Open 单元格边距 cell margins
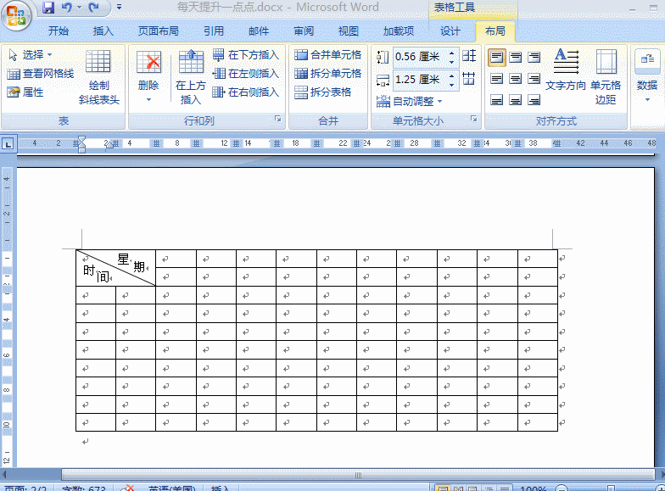The height and width of the screenshot is (491, 665). point(606,76)
